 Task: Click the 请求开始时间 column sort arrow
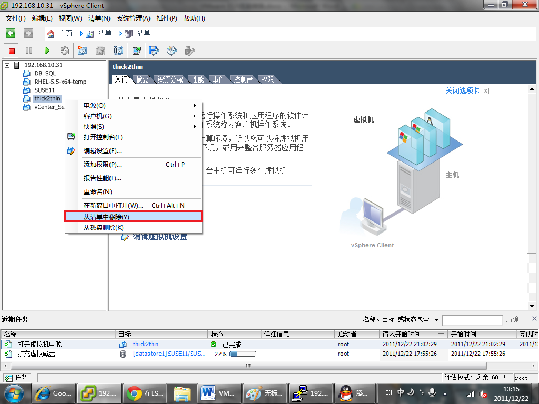(442, 334)
